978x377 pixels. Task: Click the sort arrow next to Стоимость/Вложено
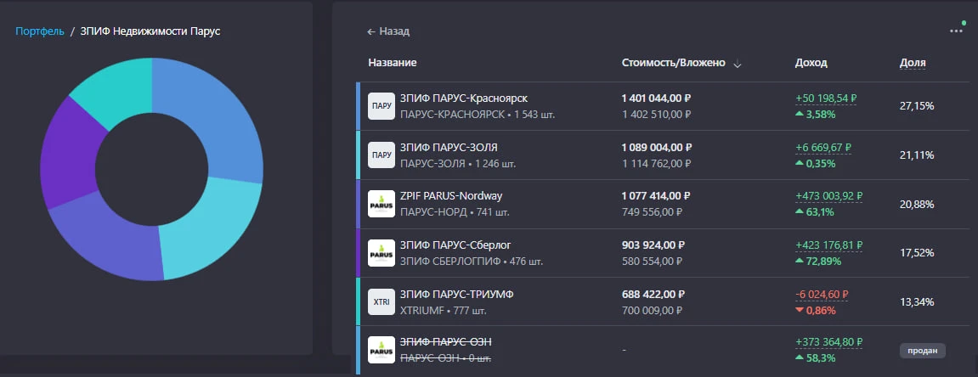click(738, 64)
